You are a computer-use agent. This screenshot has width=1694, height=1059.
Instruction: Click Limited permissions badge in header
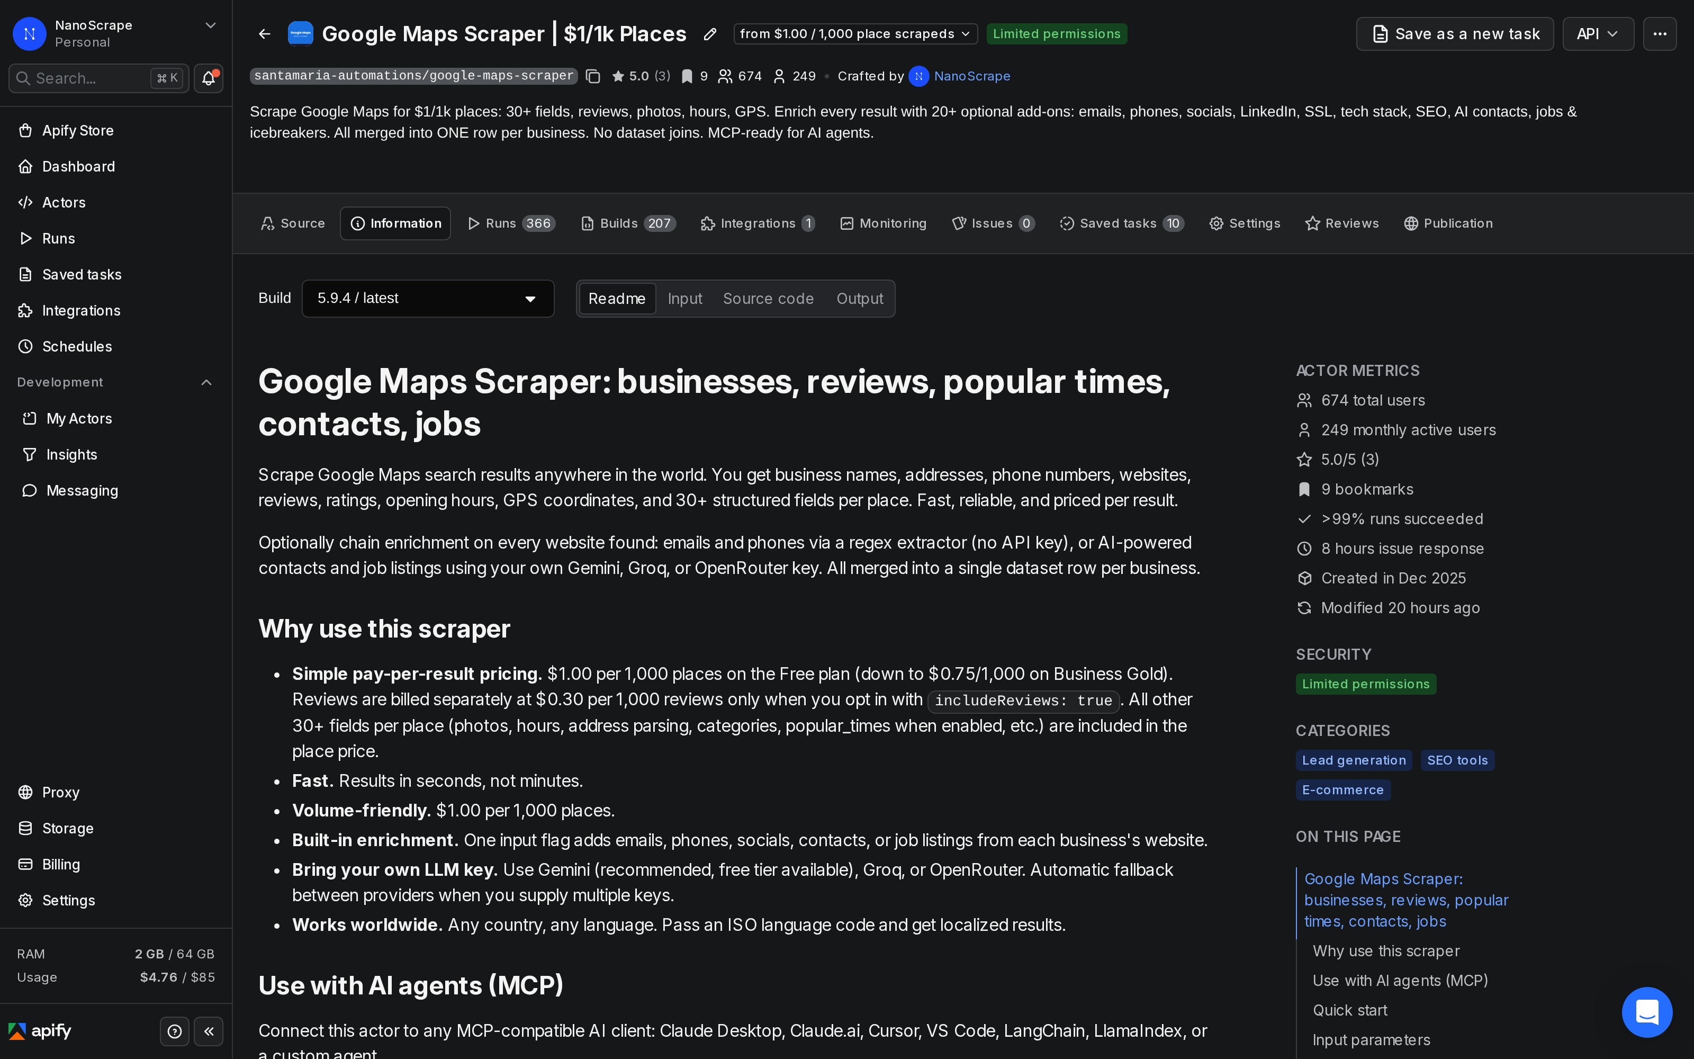[1056, 33]
